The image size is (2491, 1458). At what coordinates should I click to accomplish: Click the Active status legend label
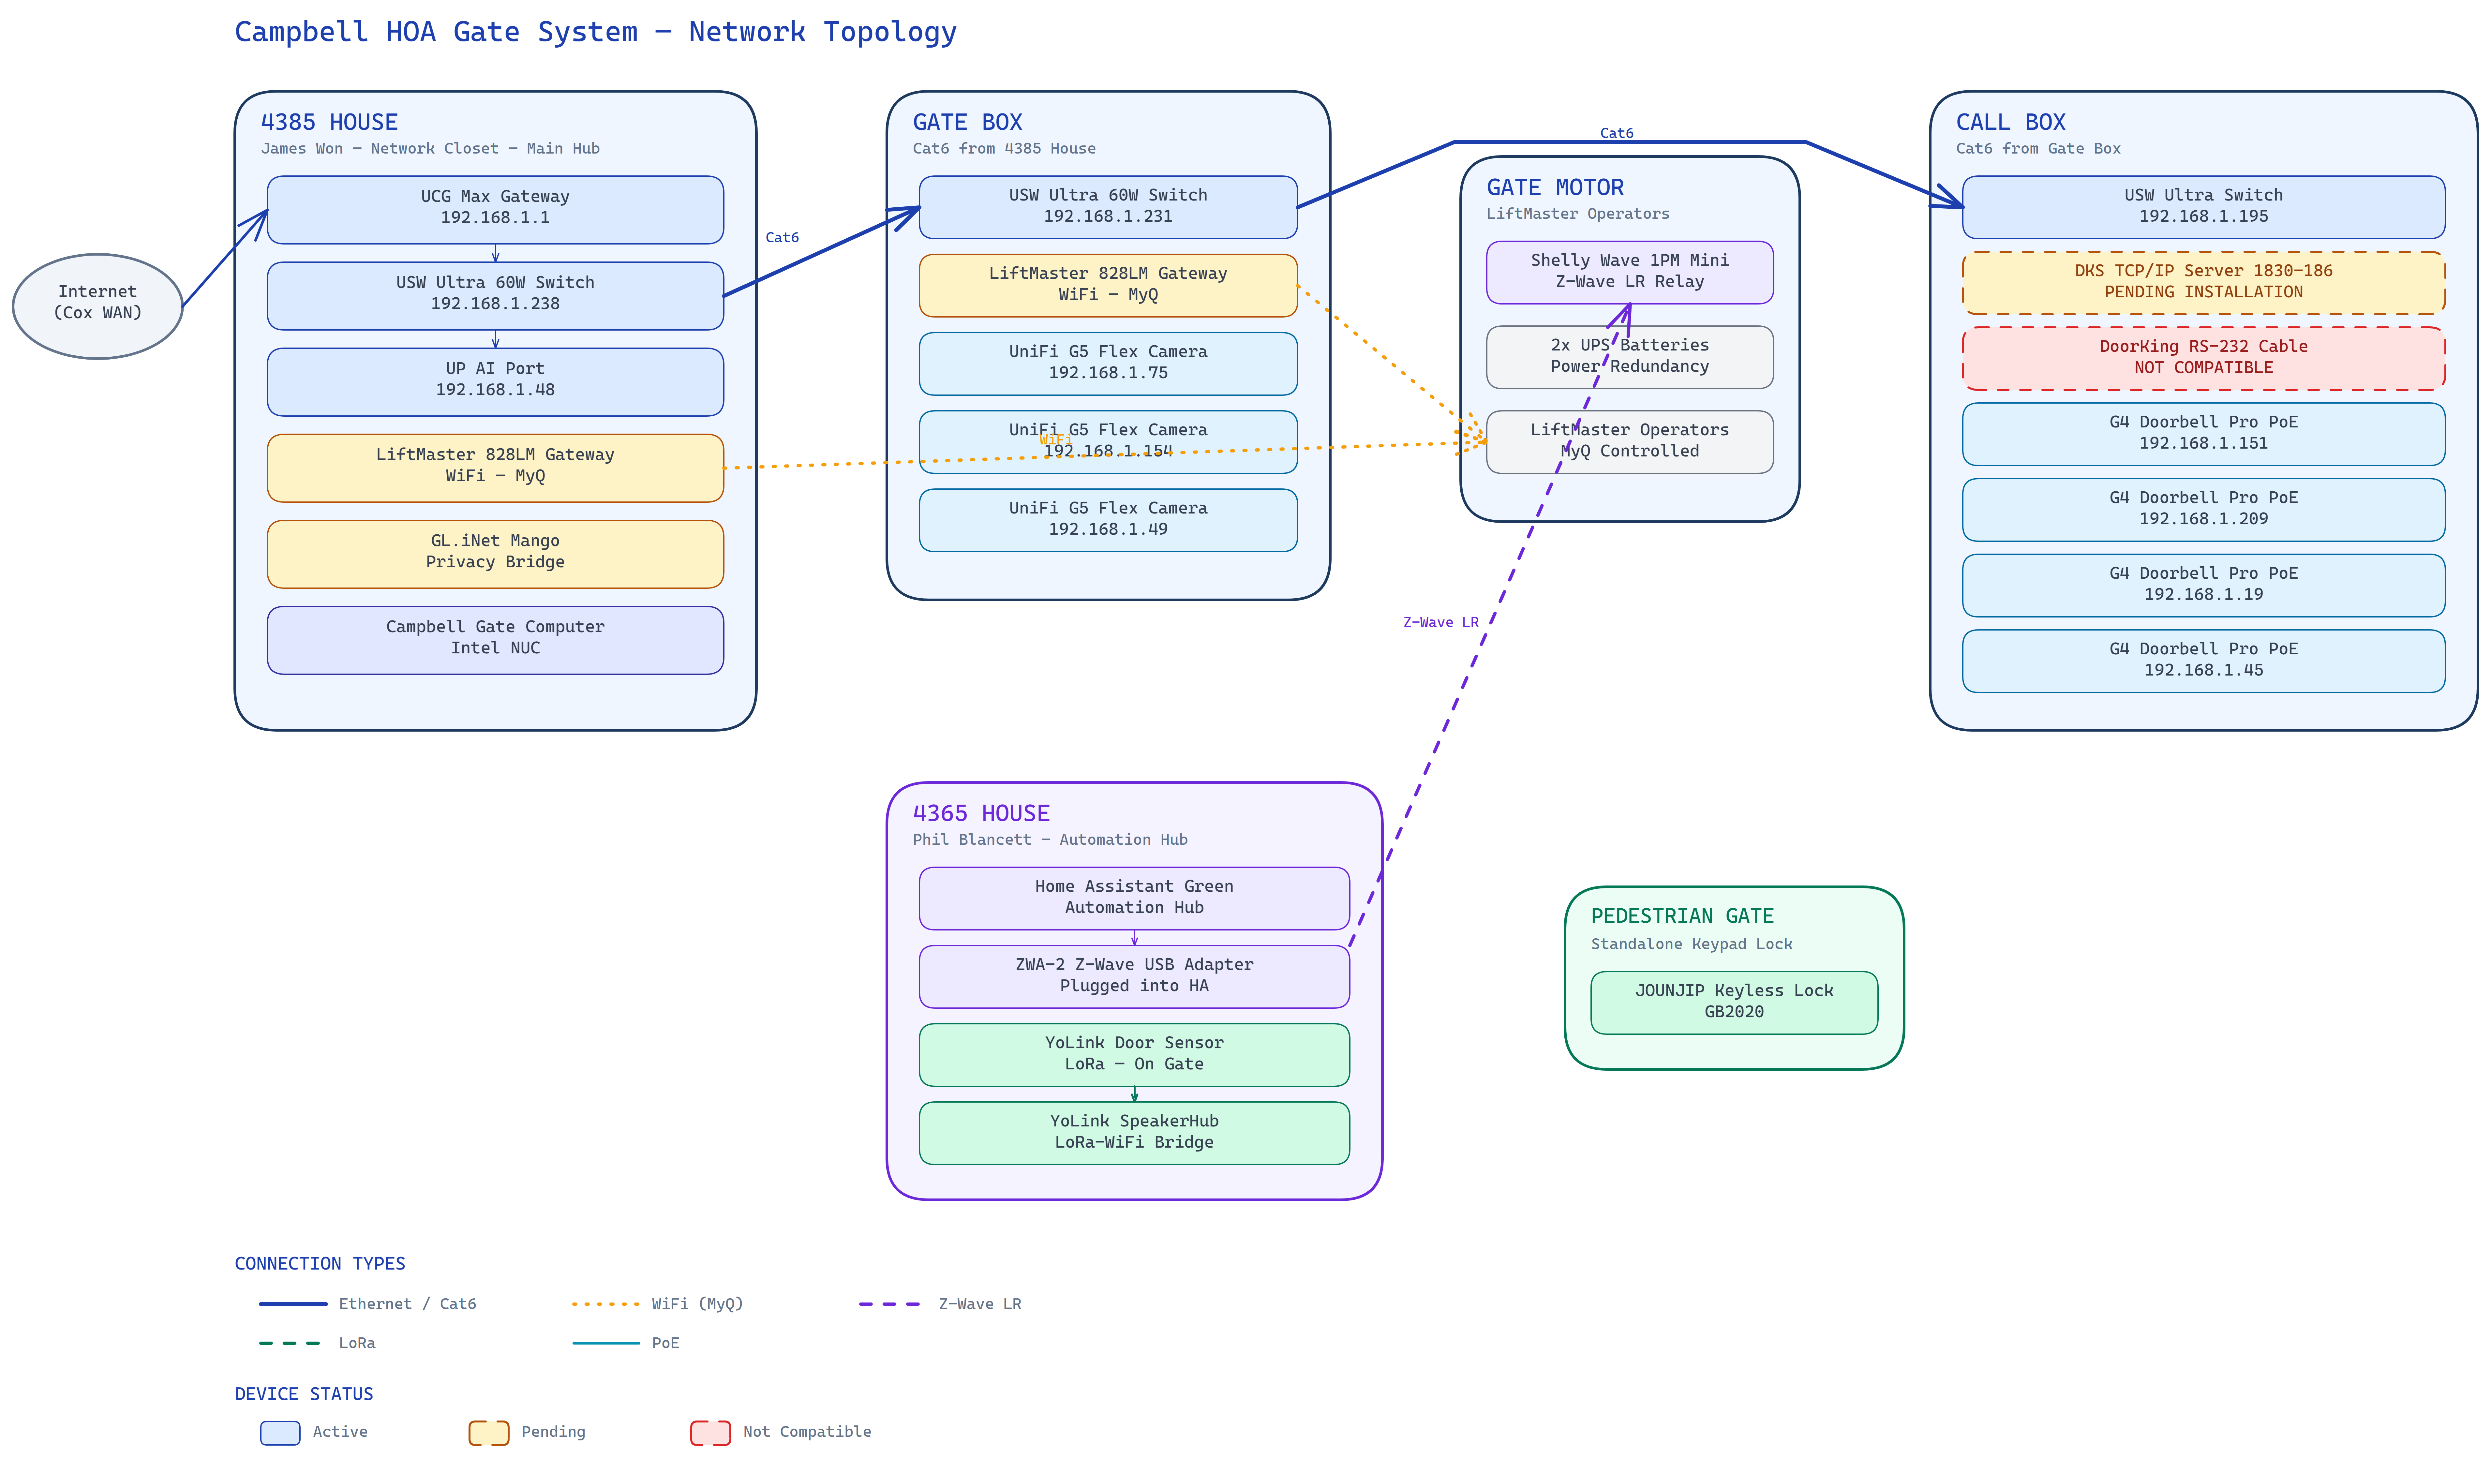tap(340, 1432)
